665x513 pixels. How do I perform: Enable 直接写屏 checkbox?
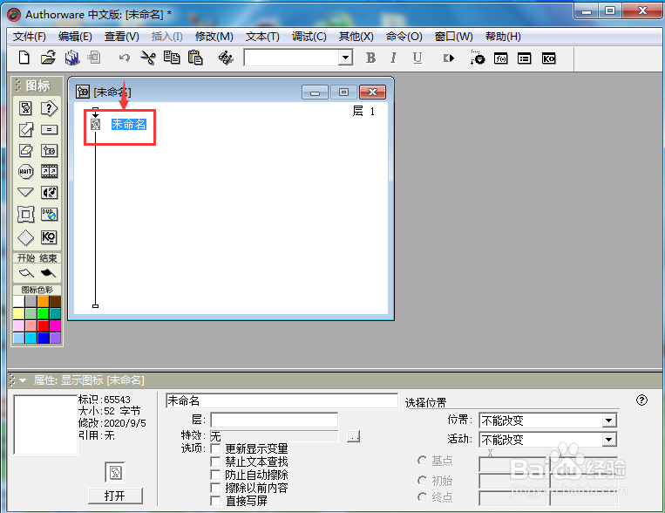(x=215, y=501)
